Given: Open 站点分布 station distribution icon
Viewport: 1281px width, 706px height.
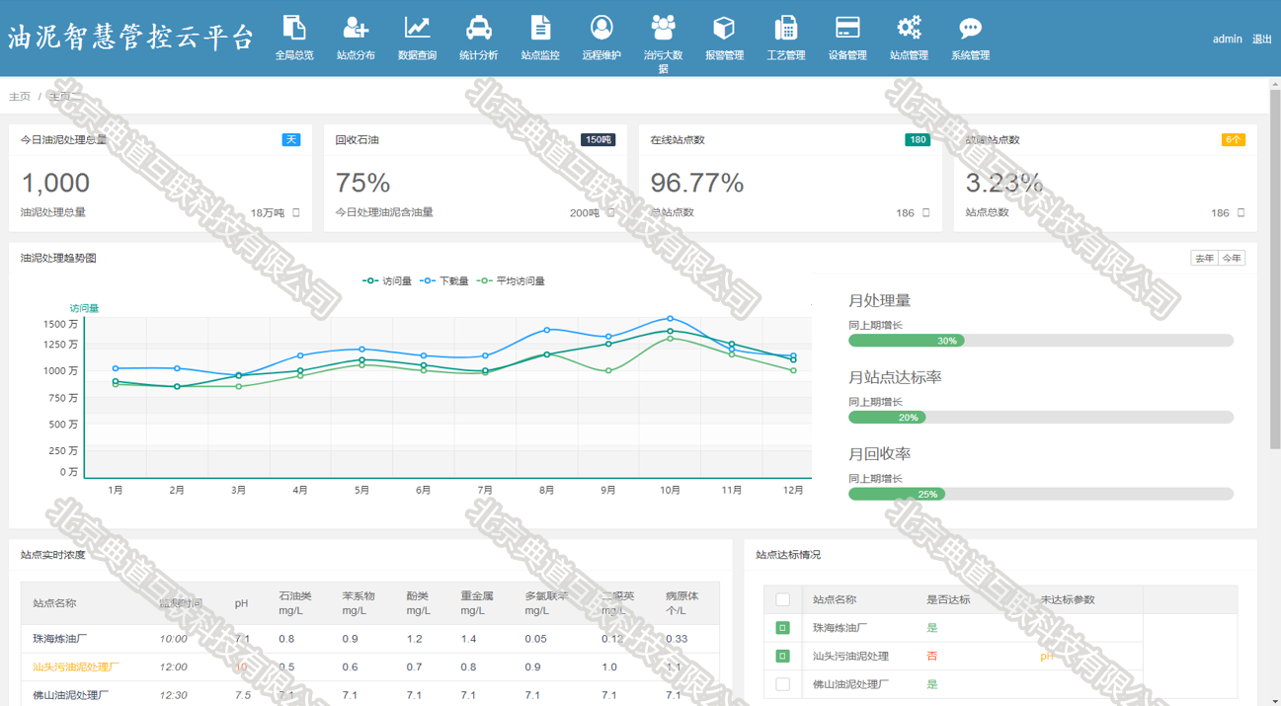Looking at the screenshot, I should [356, 28].
